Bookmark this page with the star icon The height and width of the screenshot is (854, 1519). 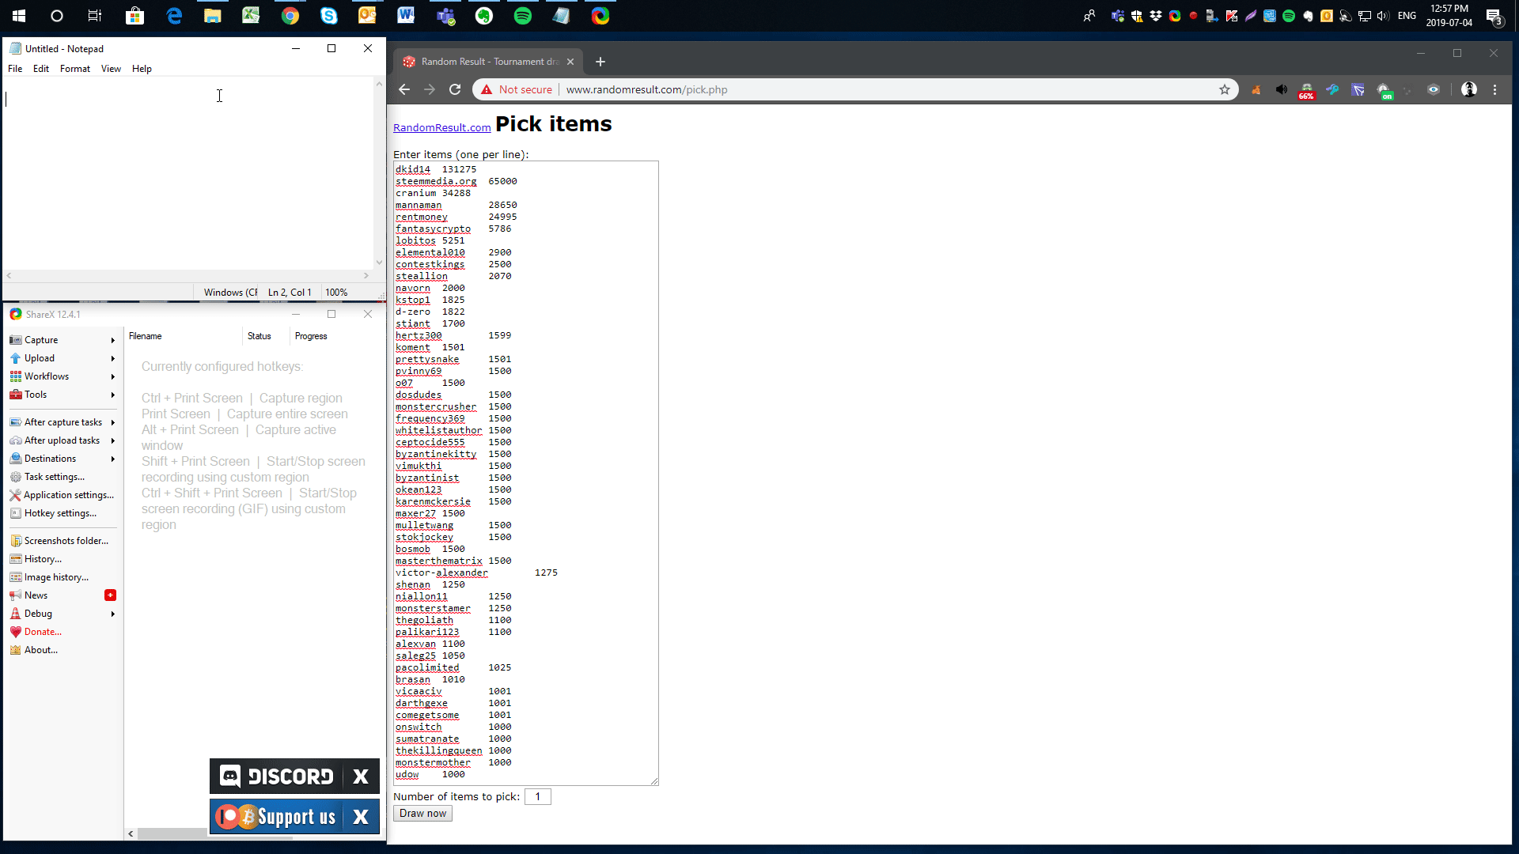(x=1225, y=89)
